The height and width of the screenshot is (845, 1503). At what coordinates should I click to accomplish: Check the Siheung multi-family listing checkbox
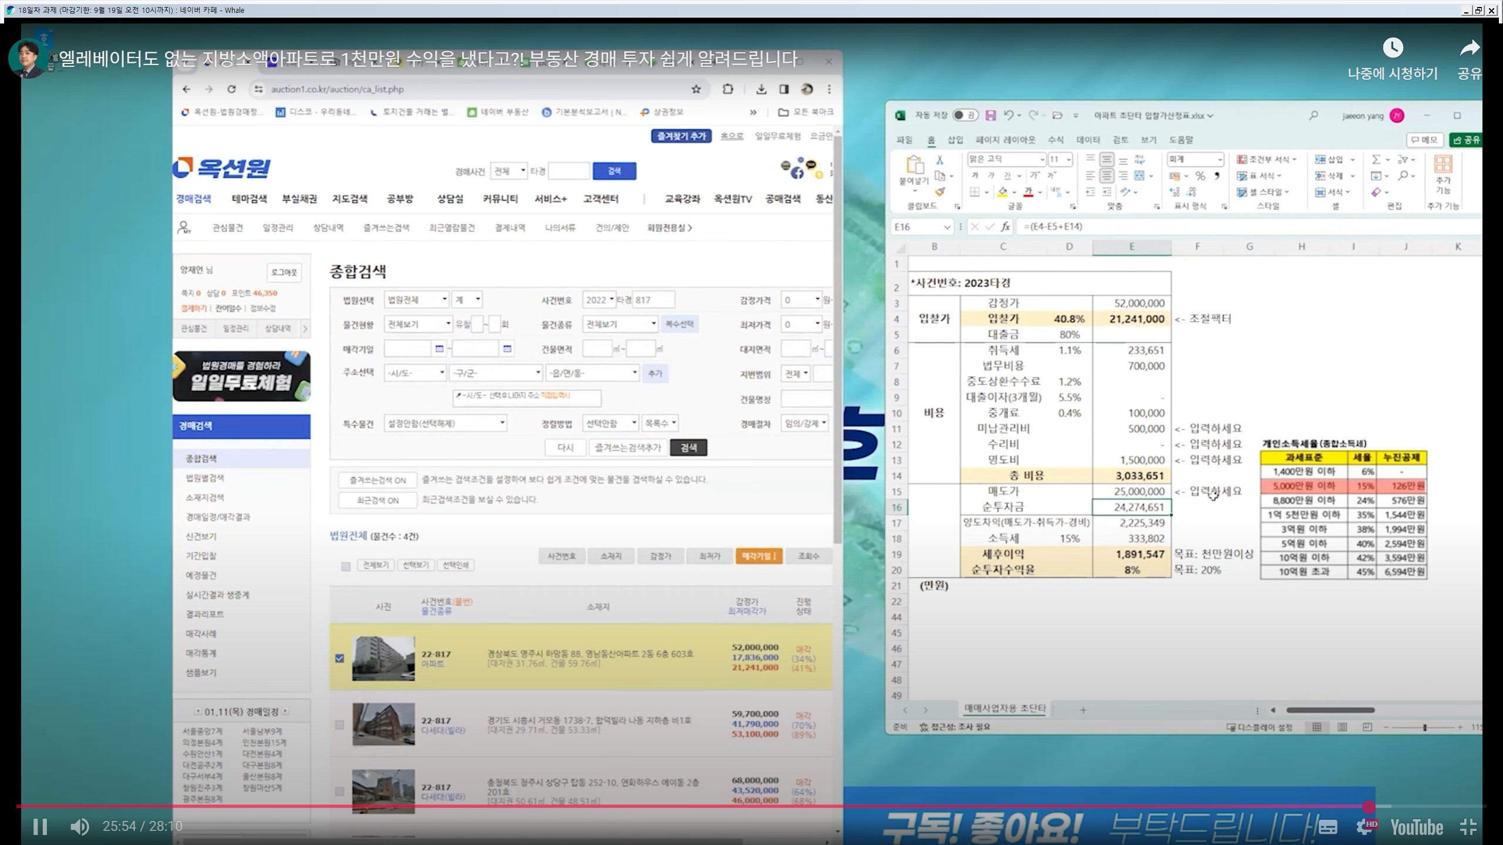[339, 725]
